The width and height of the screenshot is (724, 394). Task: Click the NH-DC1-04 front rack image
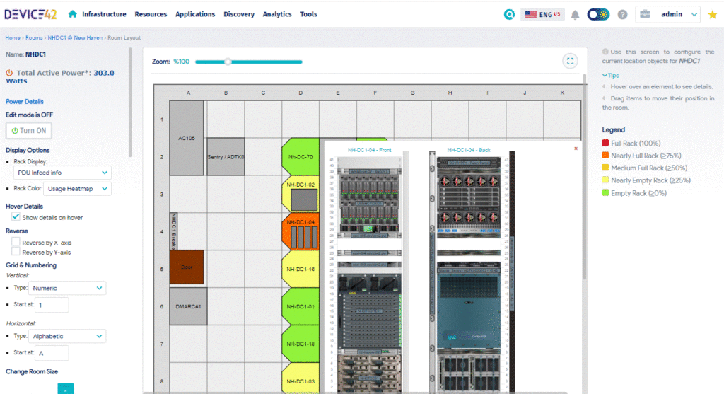point(369,275)
